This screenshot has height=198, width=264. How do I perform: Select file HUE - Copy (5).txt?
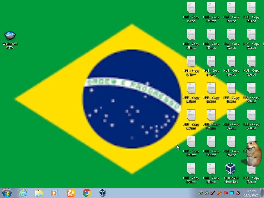(x=191, y=12)
